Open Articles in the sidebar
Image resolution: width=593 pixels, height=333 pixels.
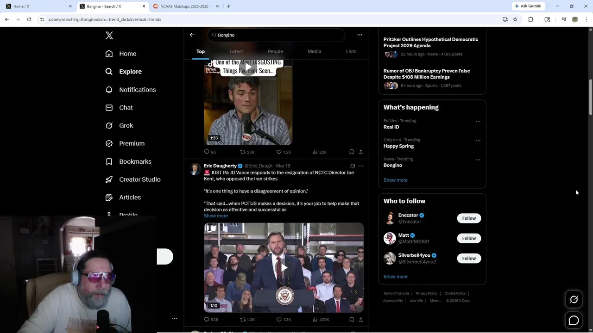[123, 197]
